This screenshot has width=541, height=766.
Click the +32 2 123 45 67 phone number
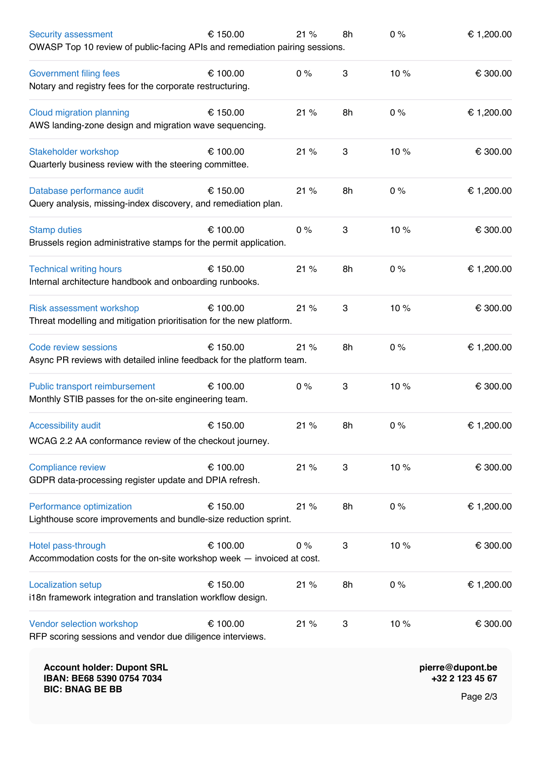point(464,678)
